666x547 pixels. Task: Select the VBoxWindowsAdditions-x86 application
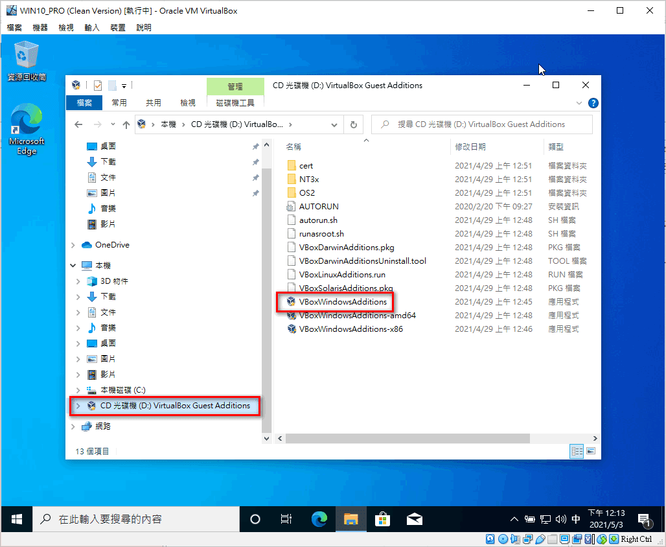coord(351,329)
